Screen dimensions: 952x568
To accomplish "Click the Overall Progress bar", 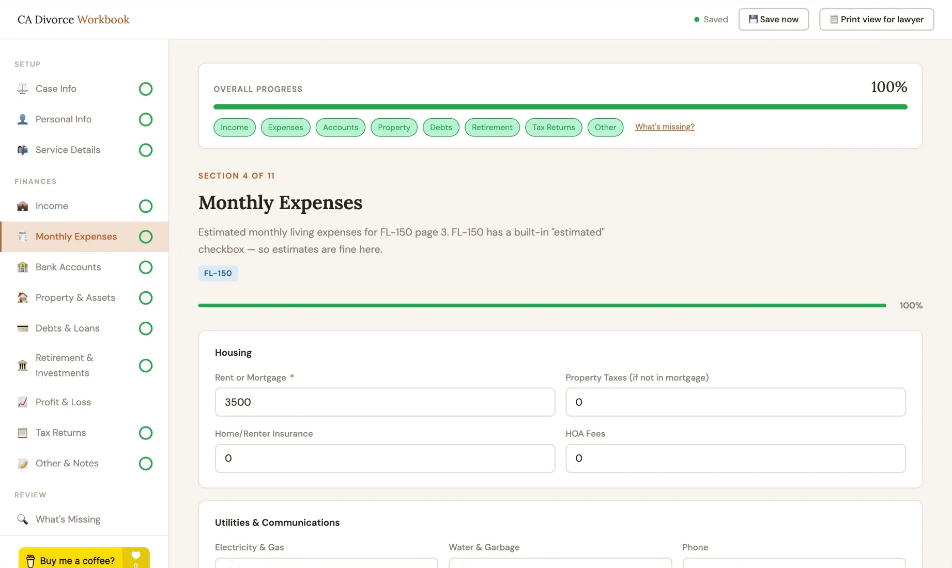I will click(x=560, y=107).
